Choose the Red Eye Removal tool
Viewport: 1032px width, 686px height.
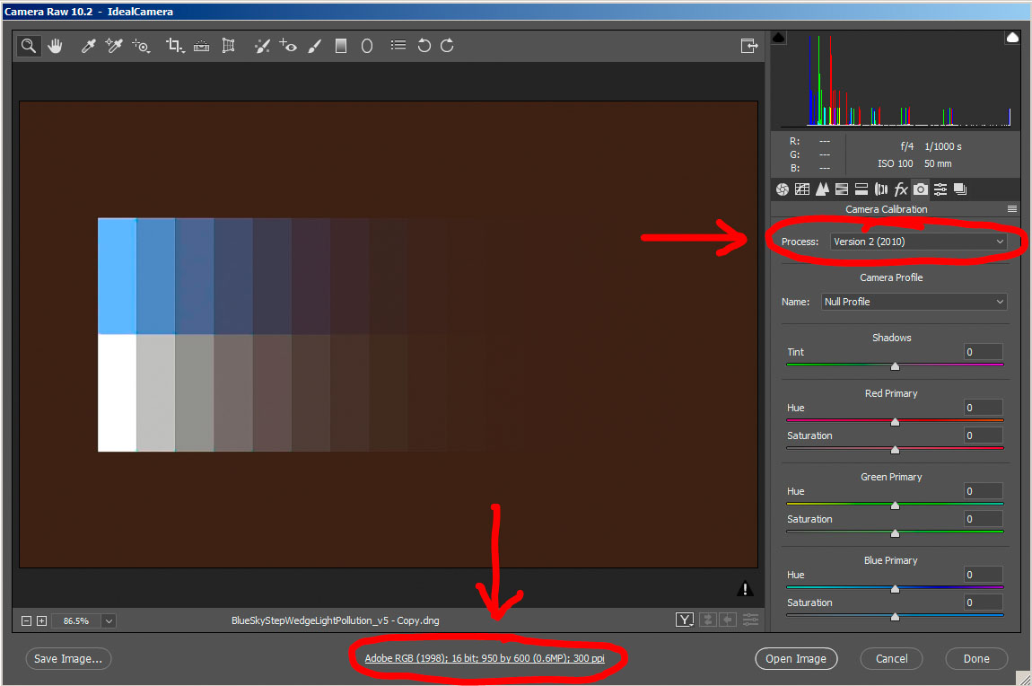pos(287,46)
